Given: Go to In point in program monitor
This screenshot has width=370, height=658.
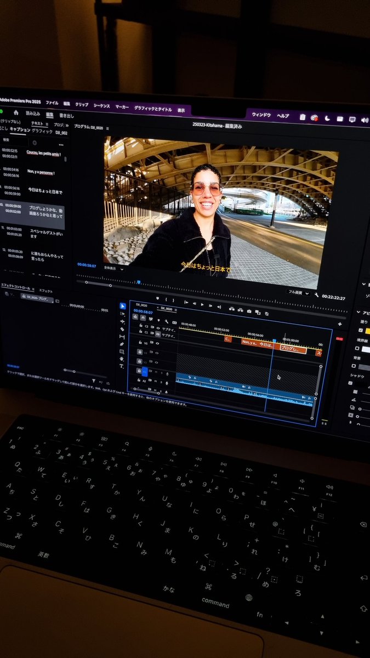Looking at the screenshot, I should 186,303.
